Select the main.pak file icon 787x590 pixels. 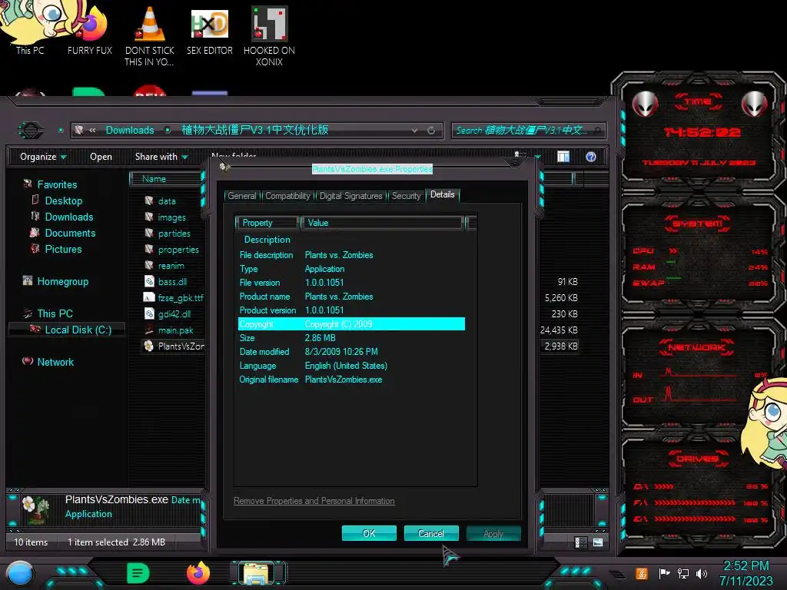(149, 330)
